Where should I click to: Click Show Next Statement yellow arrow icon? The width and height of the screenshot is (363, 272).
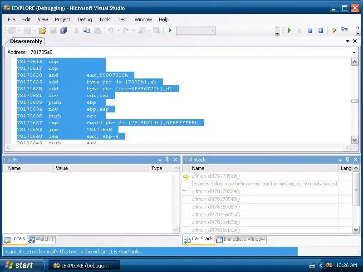(x=334, y=30)
